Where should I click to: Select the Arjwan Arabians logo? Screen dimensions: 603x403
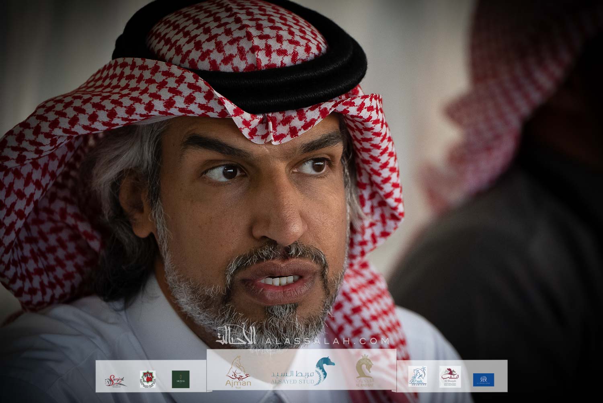coord(417,377)
